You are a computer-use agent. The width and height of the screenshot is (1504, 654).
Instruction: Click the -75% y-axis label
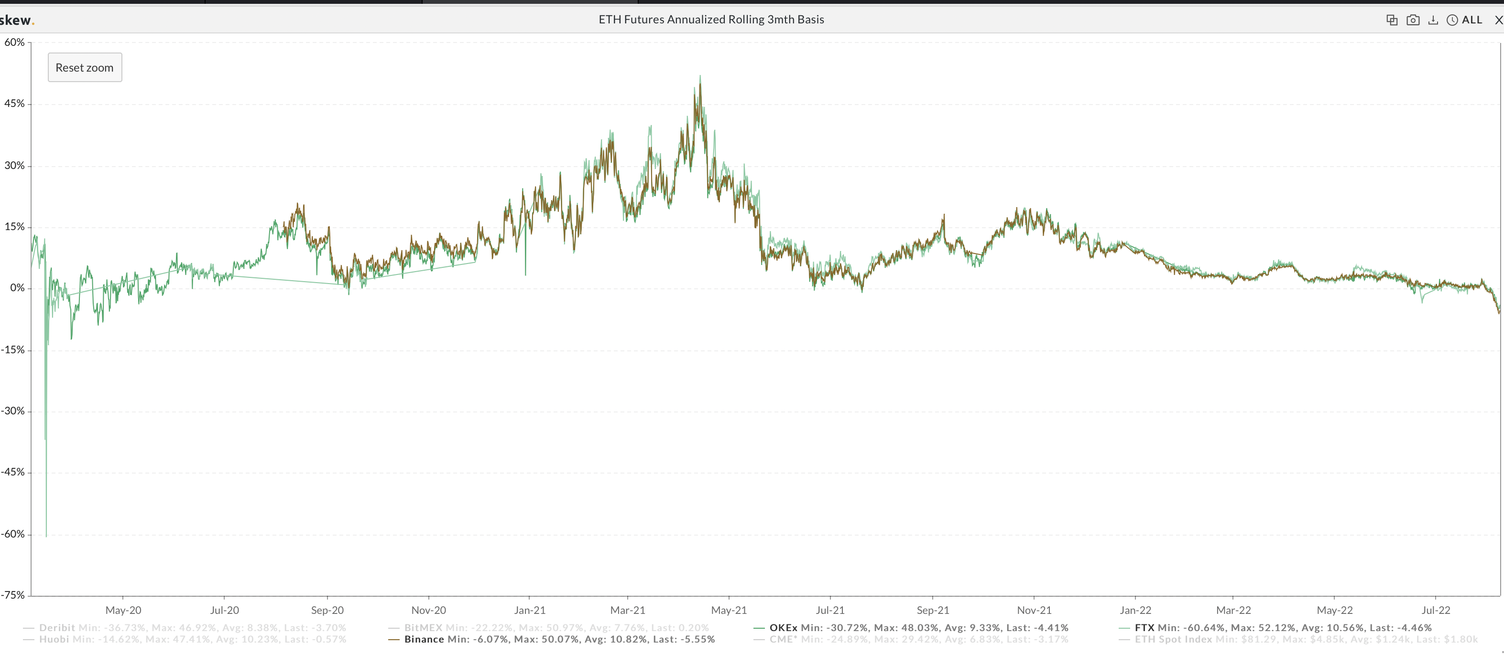[x=13, y=595]
